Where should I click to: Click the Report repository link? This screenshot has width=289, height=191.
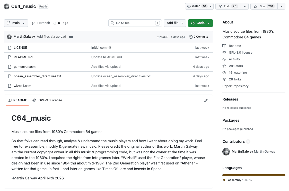coord(235,86)
